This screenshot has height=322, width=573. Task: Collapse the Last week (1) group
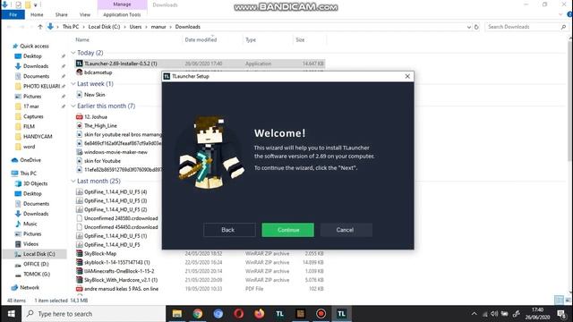pos(73,84)
